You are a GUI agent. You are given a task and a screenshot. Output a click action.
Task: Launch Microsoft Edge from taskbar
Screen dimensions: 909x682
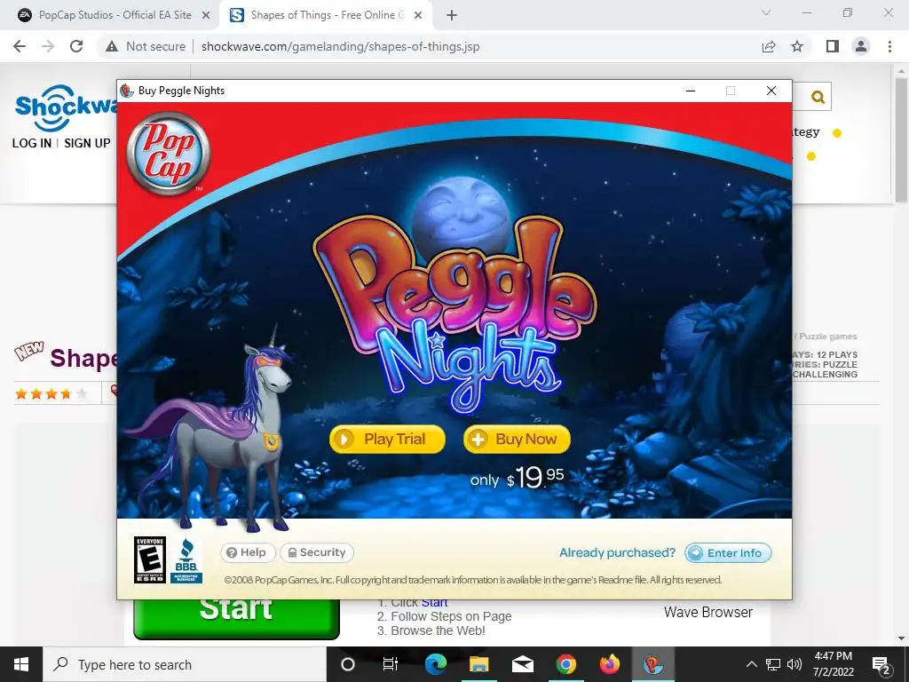point(435,664)
